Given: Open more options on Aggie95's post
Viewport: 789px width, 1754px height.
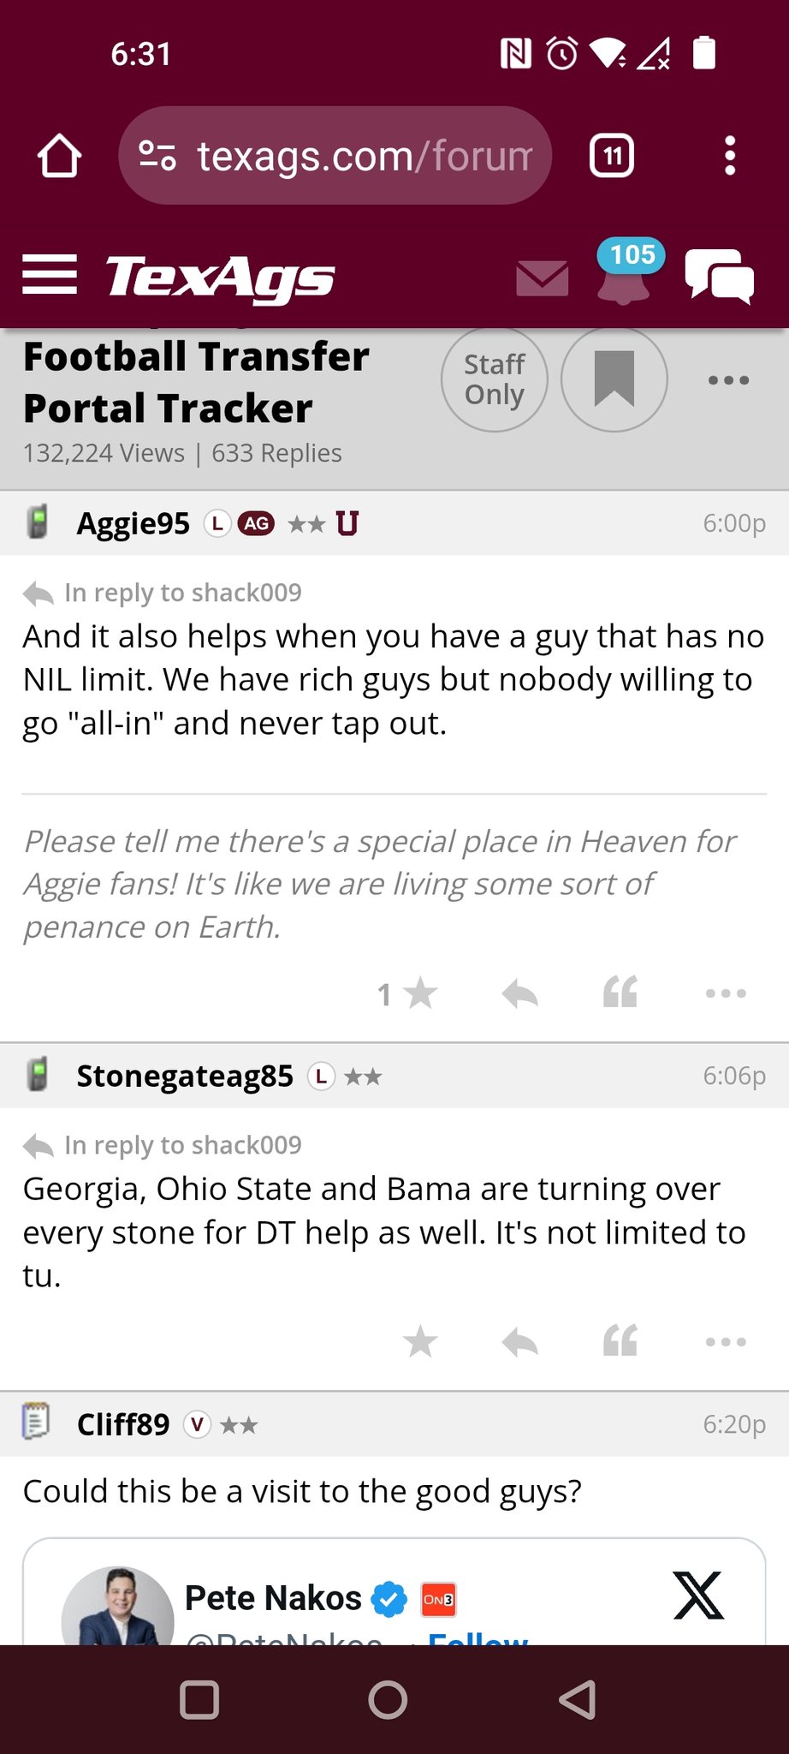Looking at the screenshot, I should click(726, 993).
